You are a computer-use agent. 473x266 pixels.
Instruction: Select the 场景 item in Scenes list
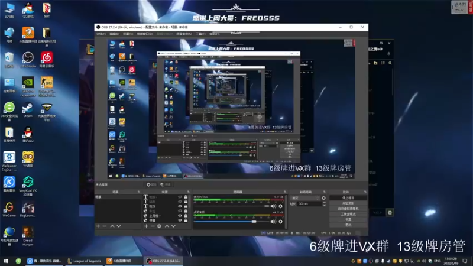click(118, 197)
